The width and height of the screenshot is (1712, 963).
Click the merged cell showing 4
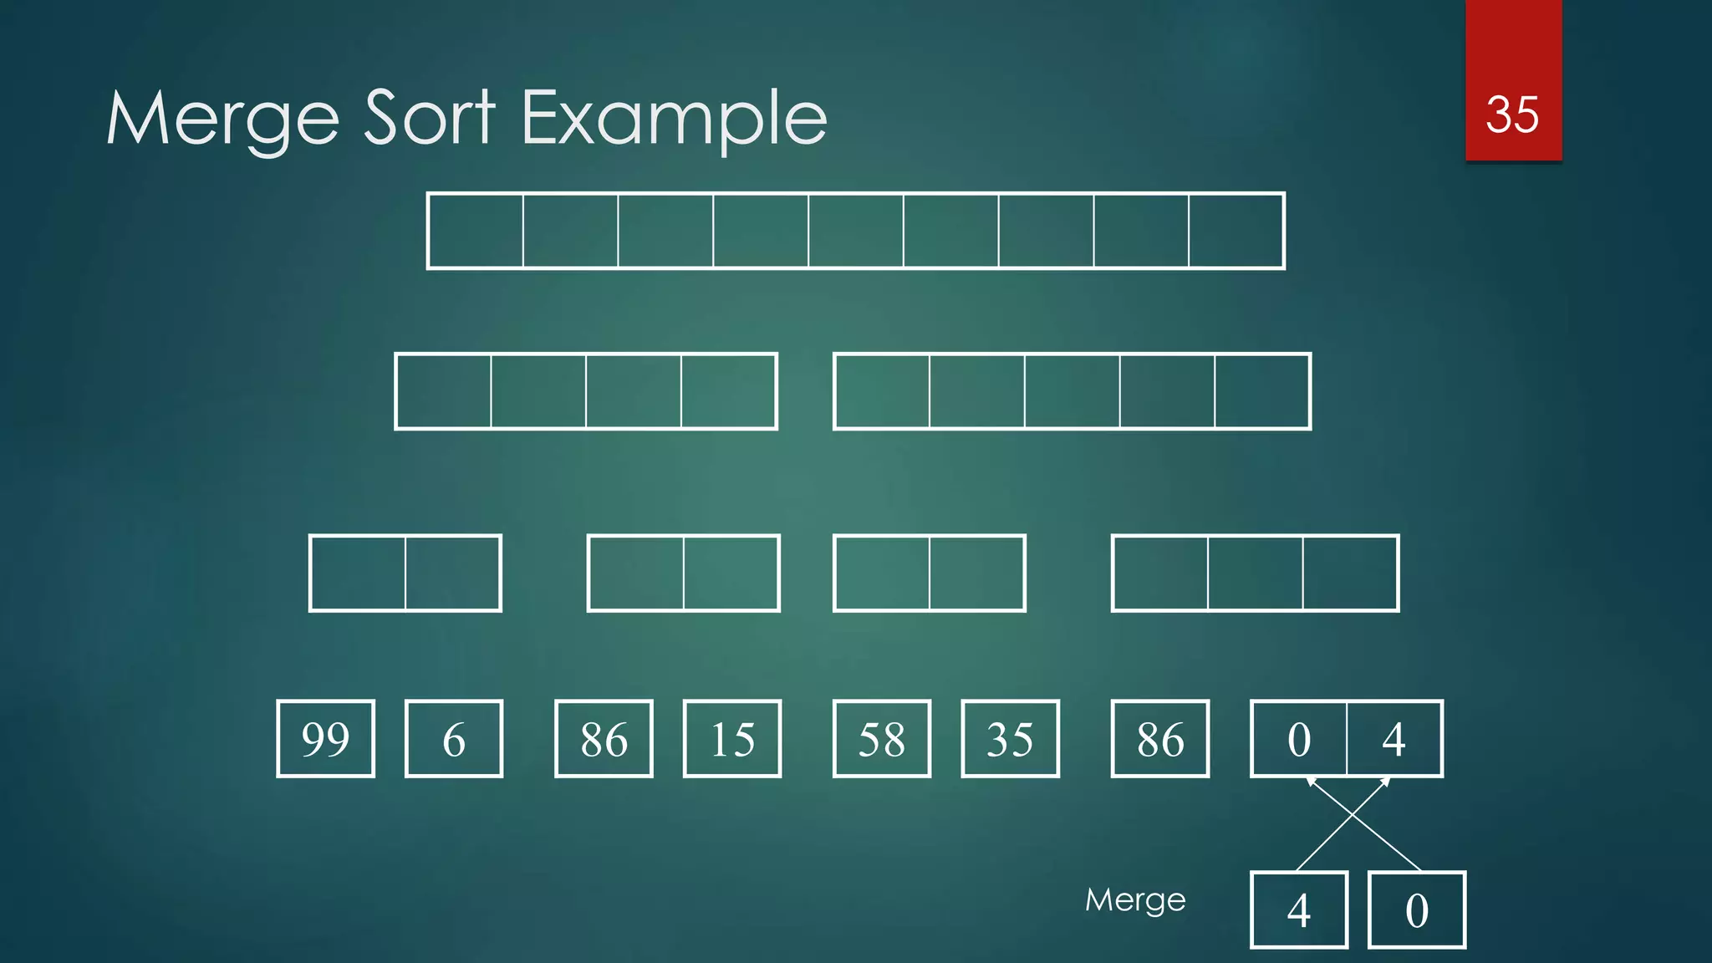(x=1394, y=739)
